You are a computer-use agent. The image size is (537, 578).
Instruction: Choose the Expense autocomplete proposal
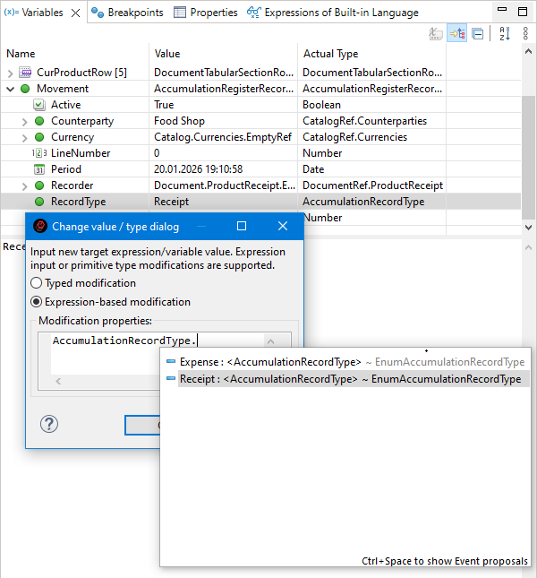pos(268,362)
